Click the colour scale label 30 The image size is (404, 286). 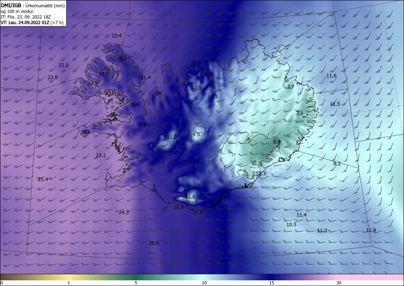tap(339, 283)
